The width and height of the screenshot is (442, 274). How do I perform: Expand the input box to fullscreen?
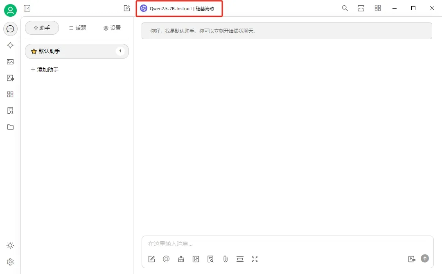point(255,259)
